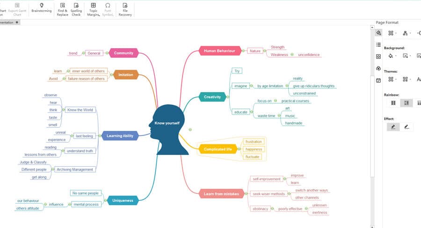Collapse the Learning Ability branch
421x228 pixels.
click(x=100, y=136)
